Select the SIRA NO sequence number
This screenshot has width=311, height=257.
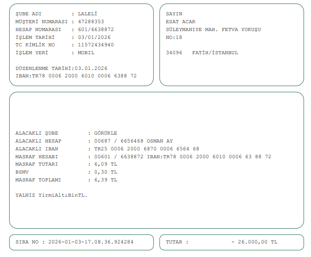(x=91, y=242)
